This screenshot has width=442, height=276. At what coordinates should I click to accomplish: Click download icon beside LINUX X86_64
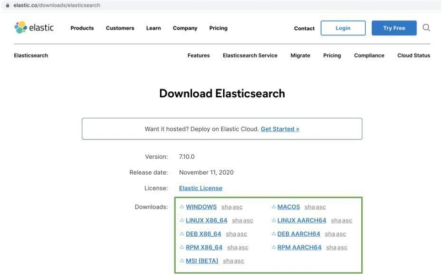click(x=182, y=220)
